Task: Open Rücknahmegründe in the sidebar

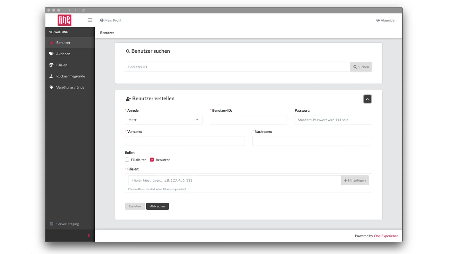Action: point(70,76)
